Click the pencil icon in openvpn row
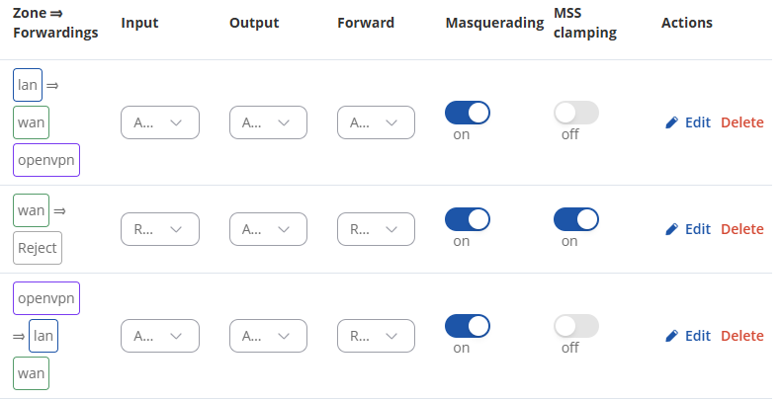This screenshot has width=781, height=401. 672,336
